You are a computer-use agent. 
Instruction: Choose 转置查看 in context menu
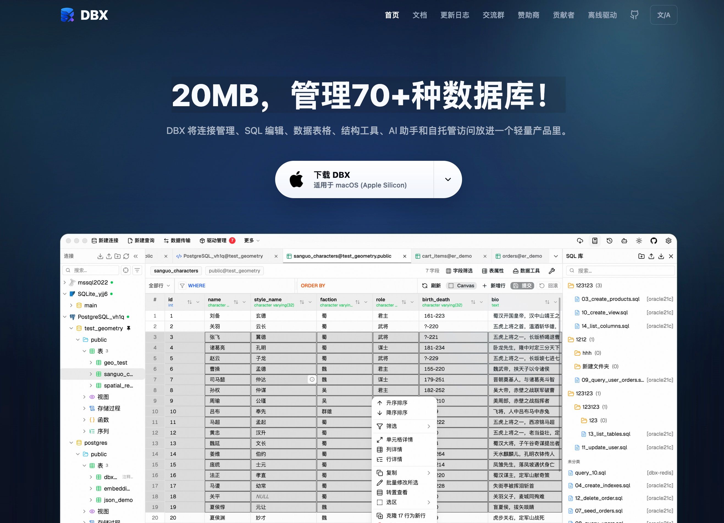tap(404, 492)
